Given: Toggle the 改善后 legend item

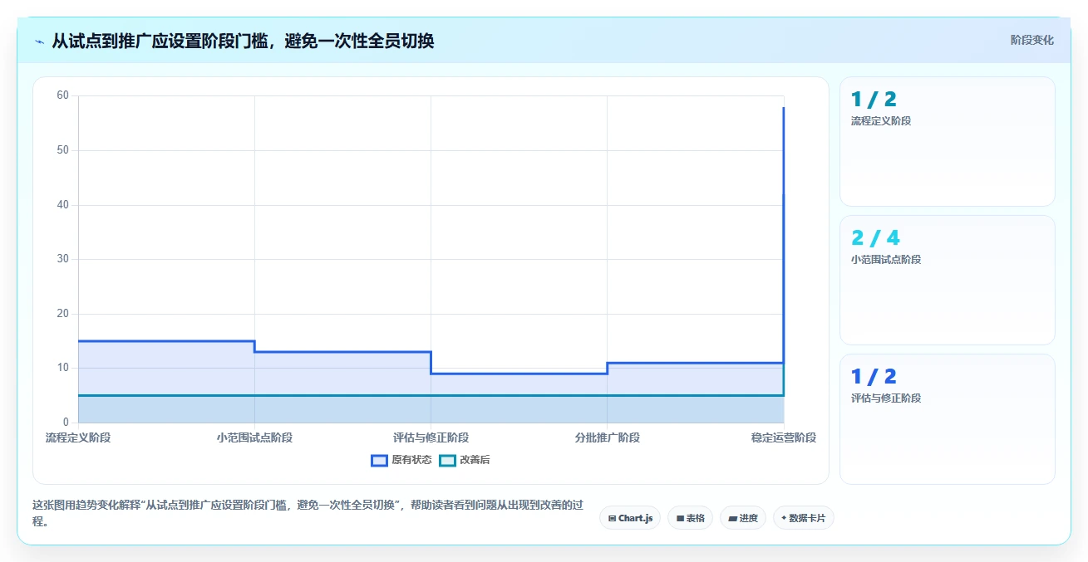Looking at the screenshot, I should tap(465, 460).
